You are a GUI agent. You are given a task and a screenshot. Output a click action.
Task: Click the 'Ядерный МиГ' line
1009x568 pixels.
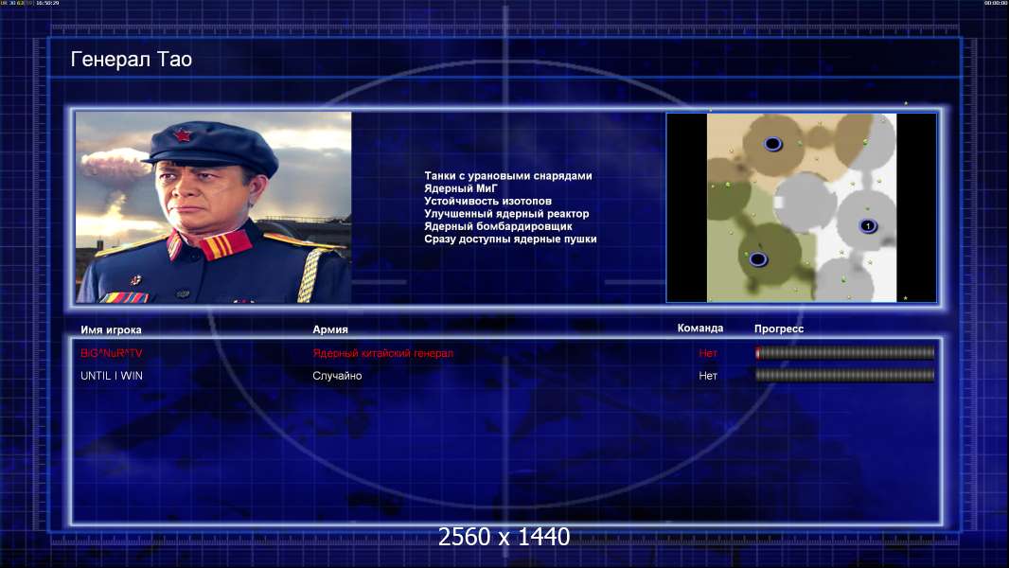click(x=461, y=188)
